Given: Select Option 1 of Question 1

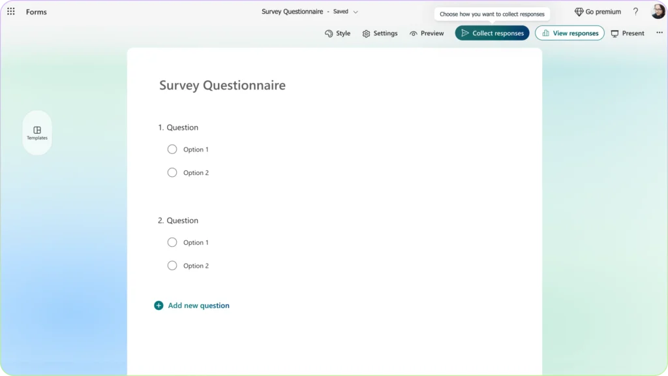Looking at the screenshot, I should click(x=172, y=149).
